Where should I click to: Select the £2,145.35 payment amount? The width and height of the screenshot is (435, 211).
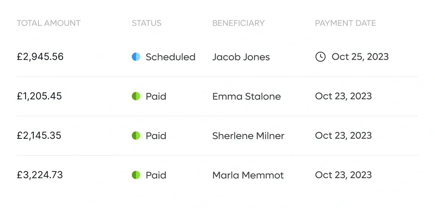click(x=39, y=135)
